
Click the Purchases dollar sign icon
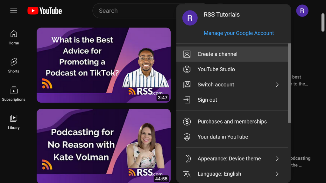(187, 122)
